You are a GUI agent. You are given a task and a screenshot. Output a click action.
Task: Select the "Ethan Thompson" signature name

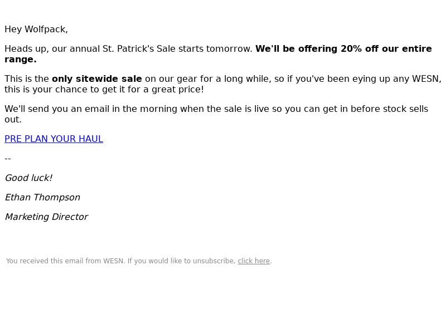coord(42,198)
